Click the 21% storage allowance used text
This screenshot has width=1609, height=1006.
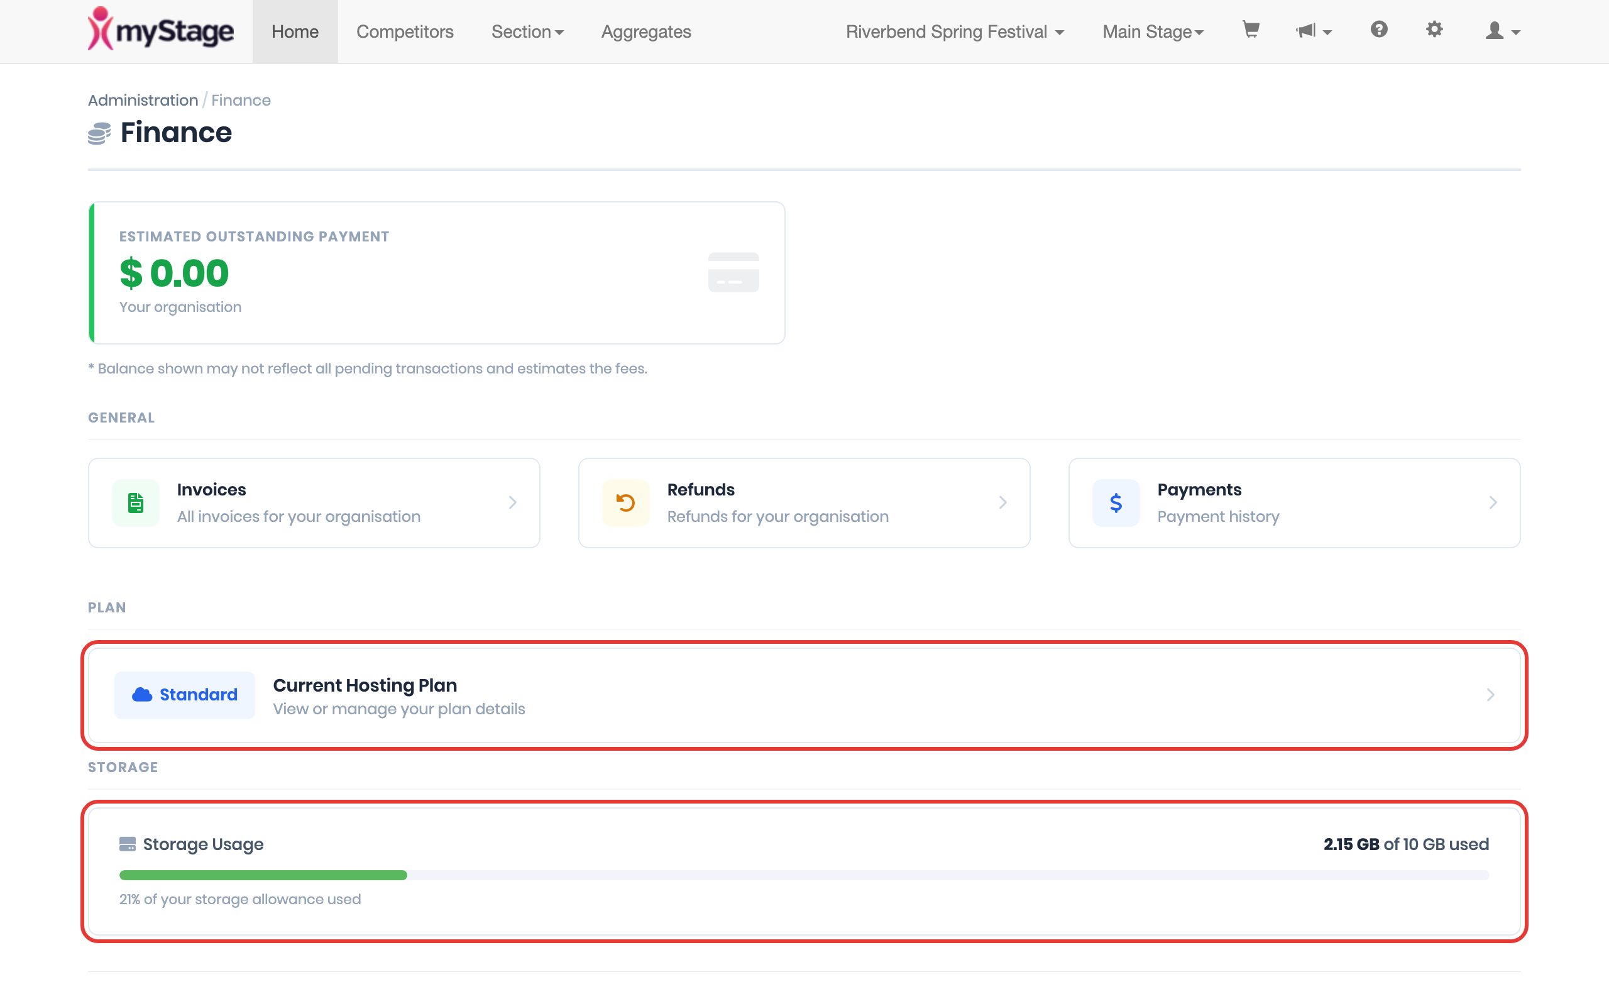(x=240, y=899)
